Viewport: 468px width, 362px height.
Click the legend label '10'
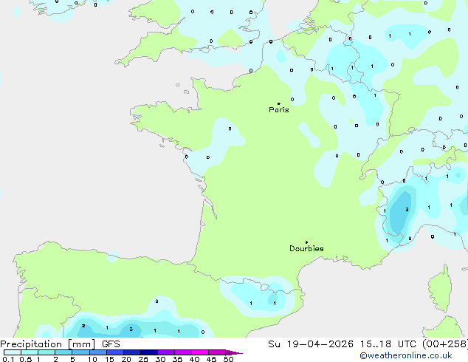coord(92,359)
